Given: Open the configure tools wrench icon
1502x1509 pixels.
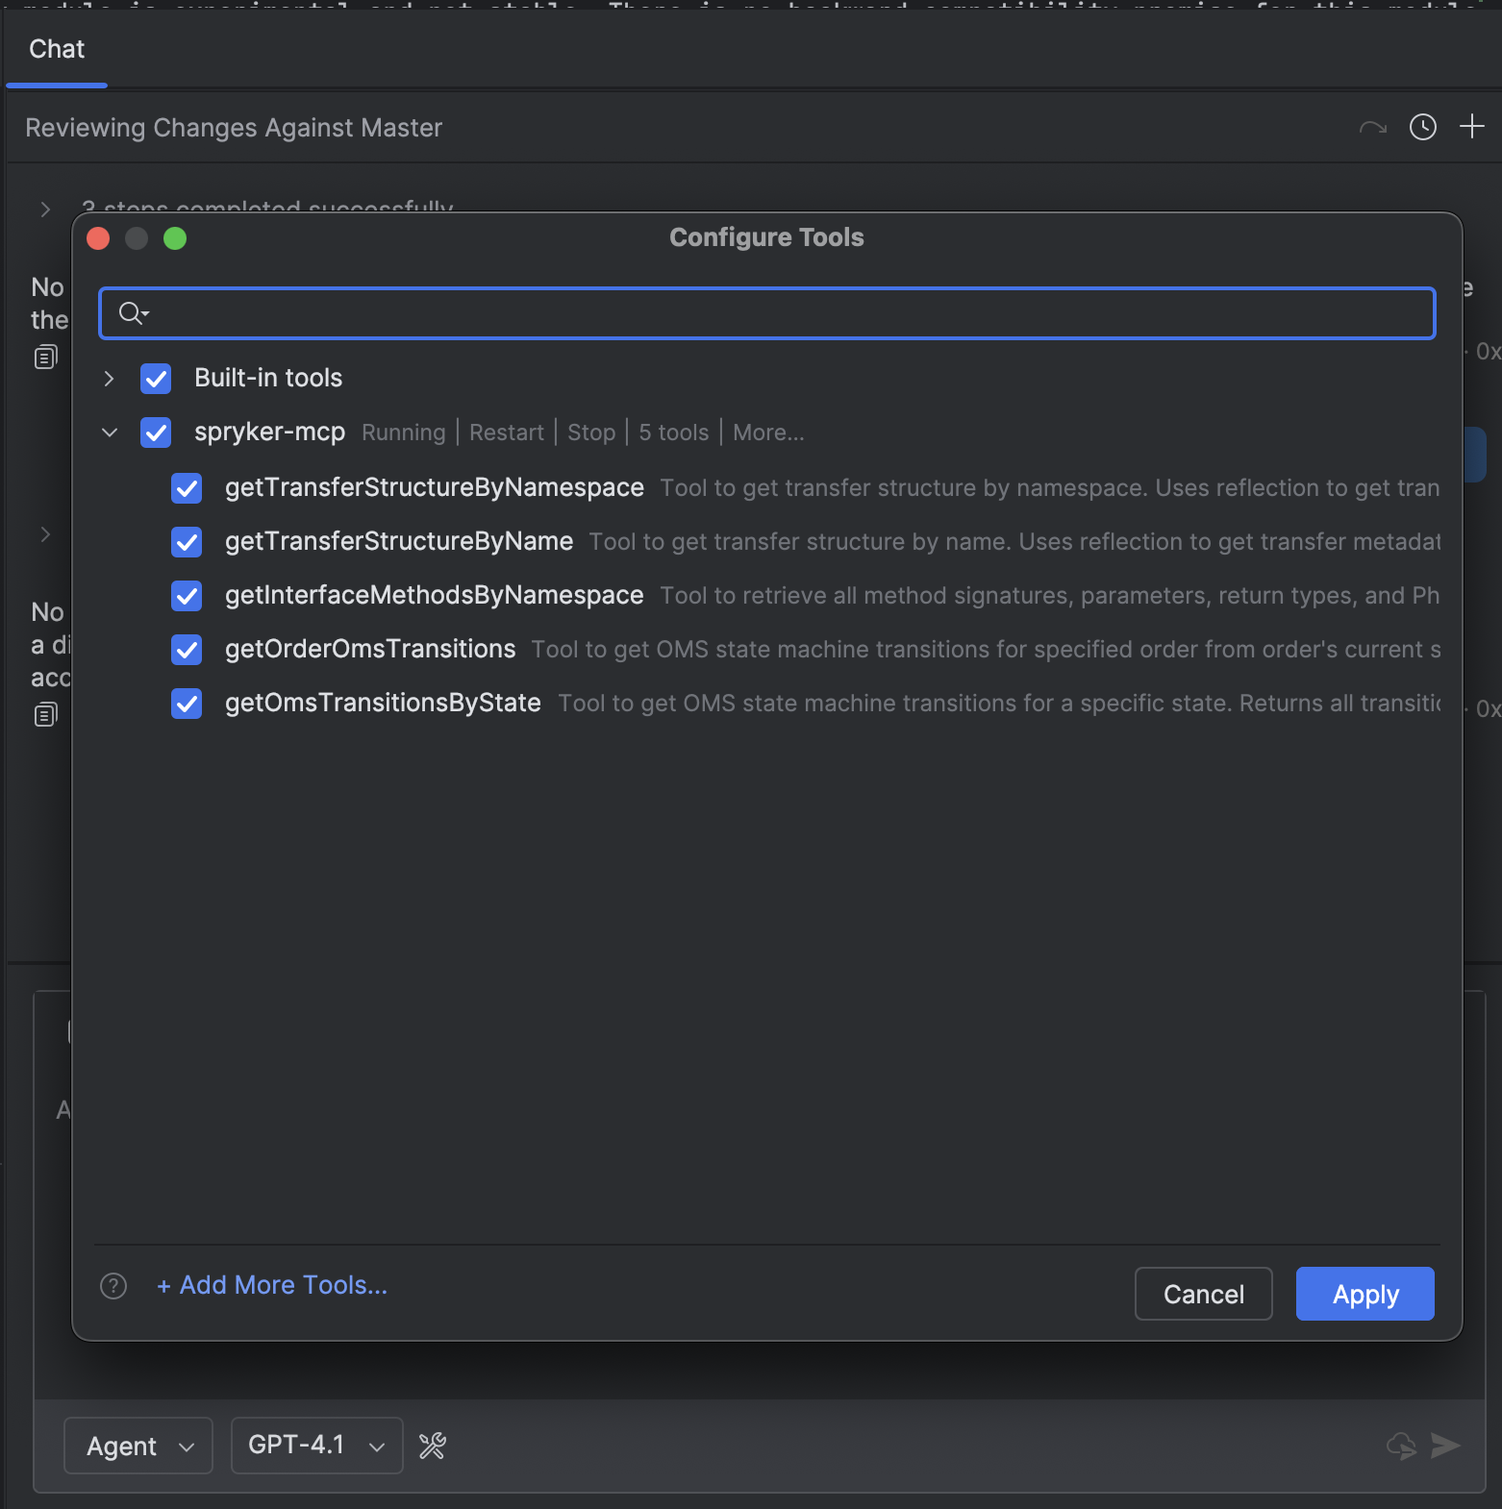Looking at the screenshot, I should (433, 1446).
